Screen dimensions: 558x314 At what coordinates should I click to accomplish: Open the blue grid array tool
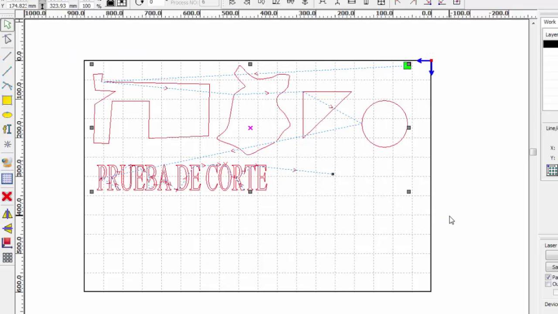[7, 178]
